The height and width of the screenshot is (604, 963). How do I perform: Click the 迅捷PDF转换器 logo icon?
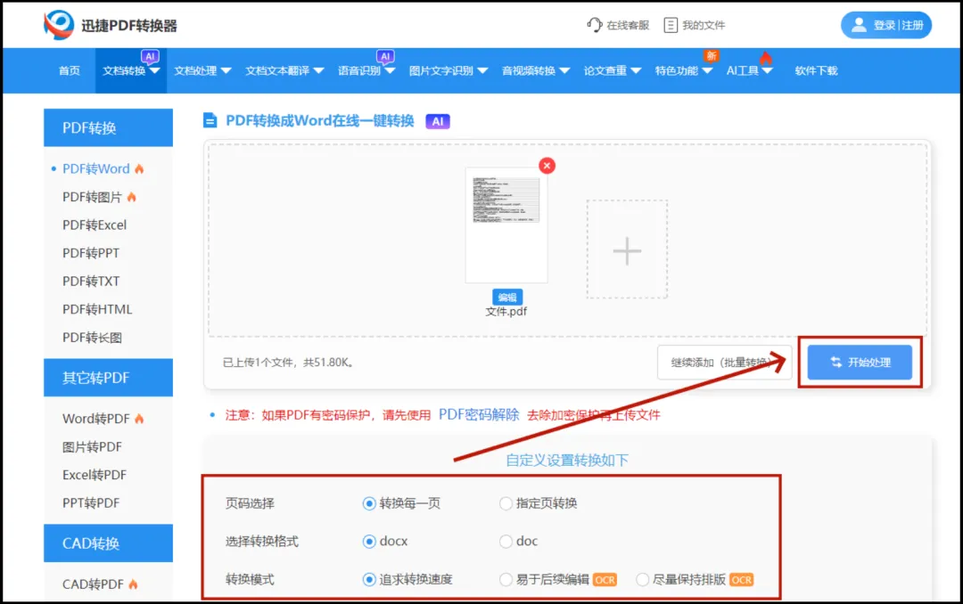[59, 25]
